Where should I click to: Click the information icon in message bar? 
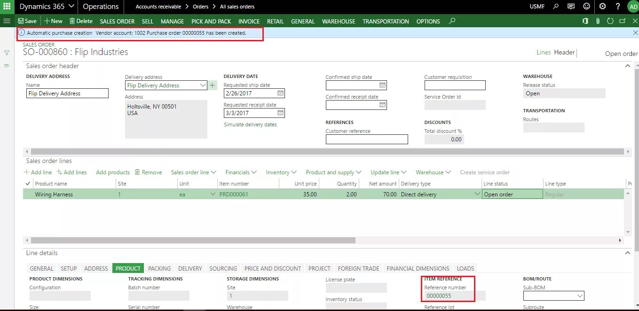pos(22,33)
